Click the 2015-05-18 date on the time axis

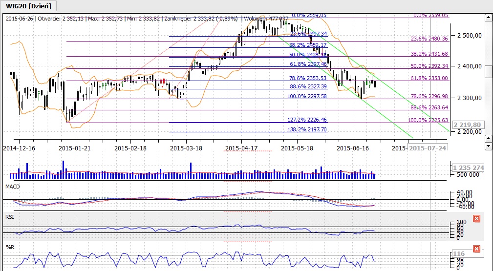click(x=297, y=148)
